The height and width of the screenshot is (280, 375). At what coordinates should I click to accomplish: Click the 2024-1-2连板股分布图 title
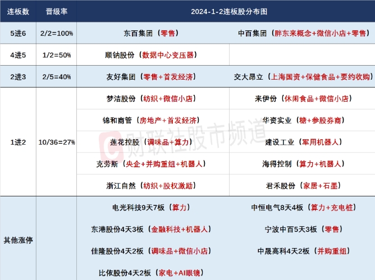(x=229, y=12)
